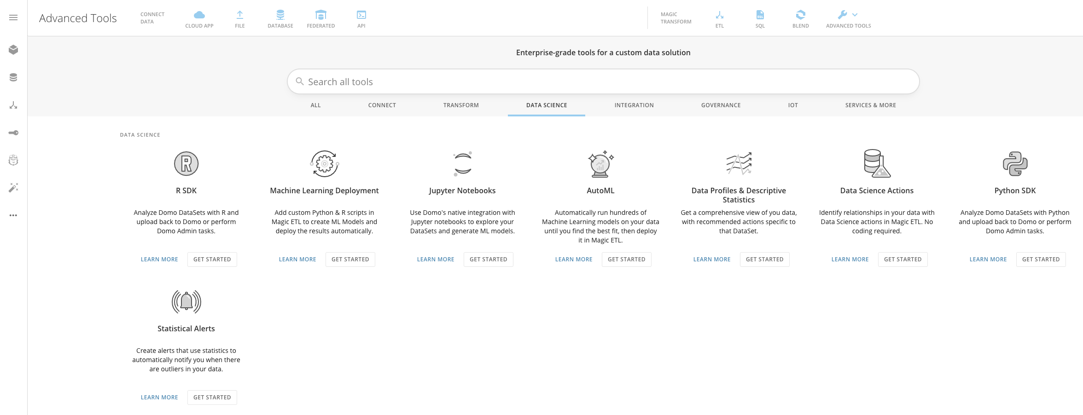Click Get Started for Python SDK
Image resolution: width=1083 pixels, height=415 pixels.
pyautogui.click(x=1041, y=259)
